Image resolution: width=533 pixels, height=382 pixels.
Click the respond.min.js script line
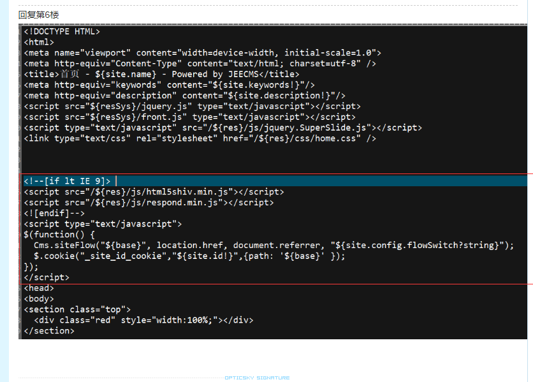coord(149,202)
